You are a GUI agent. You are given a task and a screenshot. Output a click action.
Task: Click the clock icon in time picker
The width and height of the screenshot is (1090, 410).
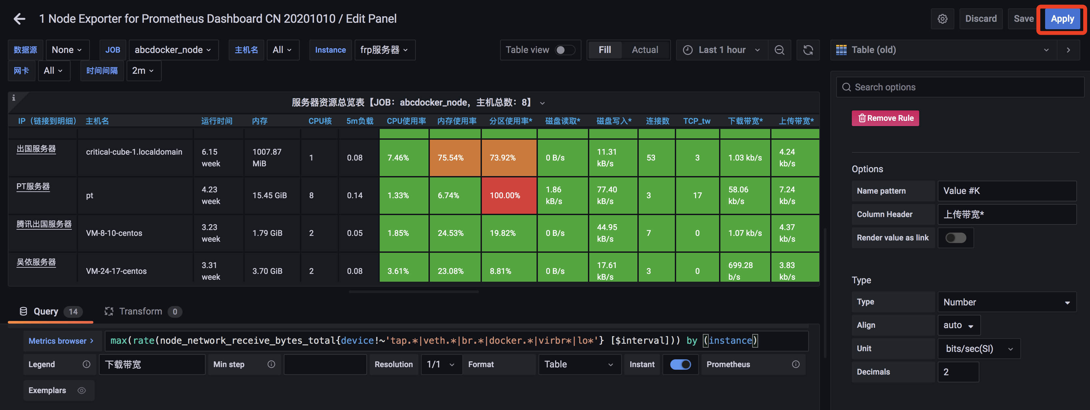688,50
